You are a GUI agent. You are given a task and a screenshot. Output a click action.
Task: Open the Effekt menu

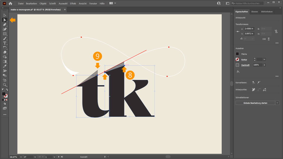click(73, 4)
